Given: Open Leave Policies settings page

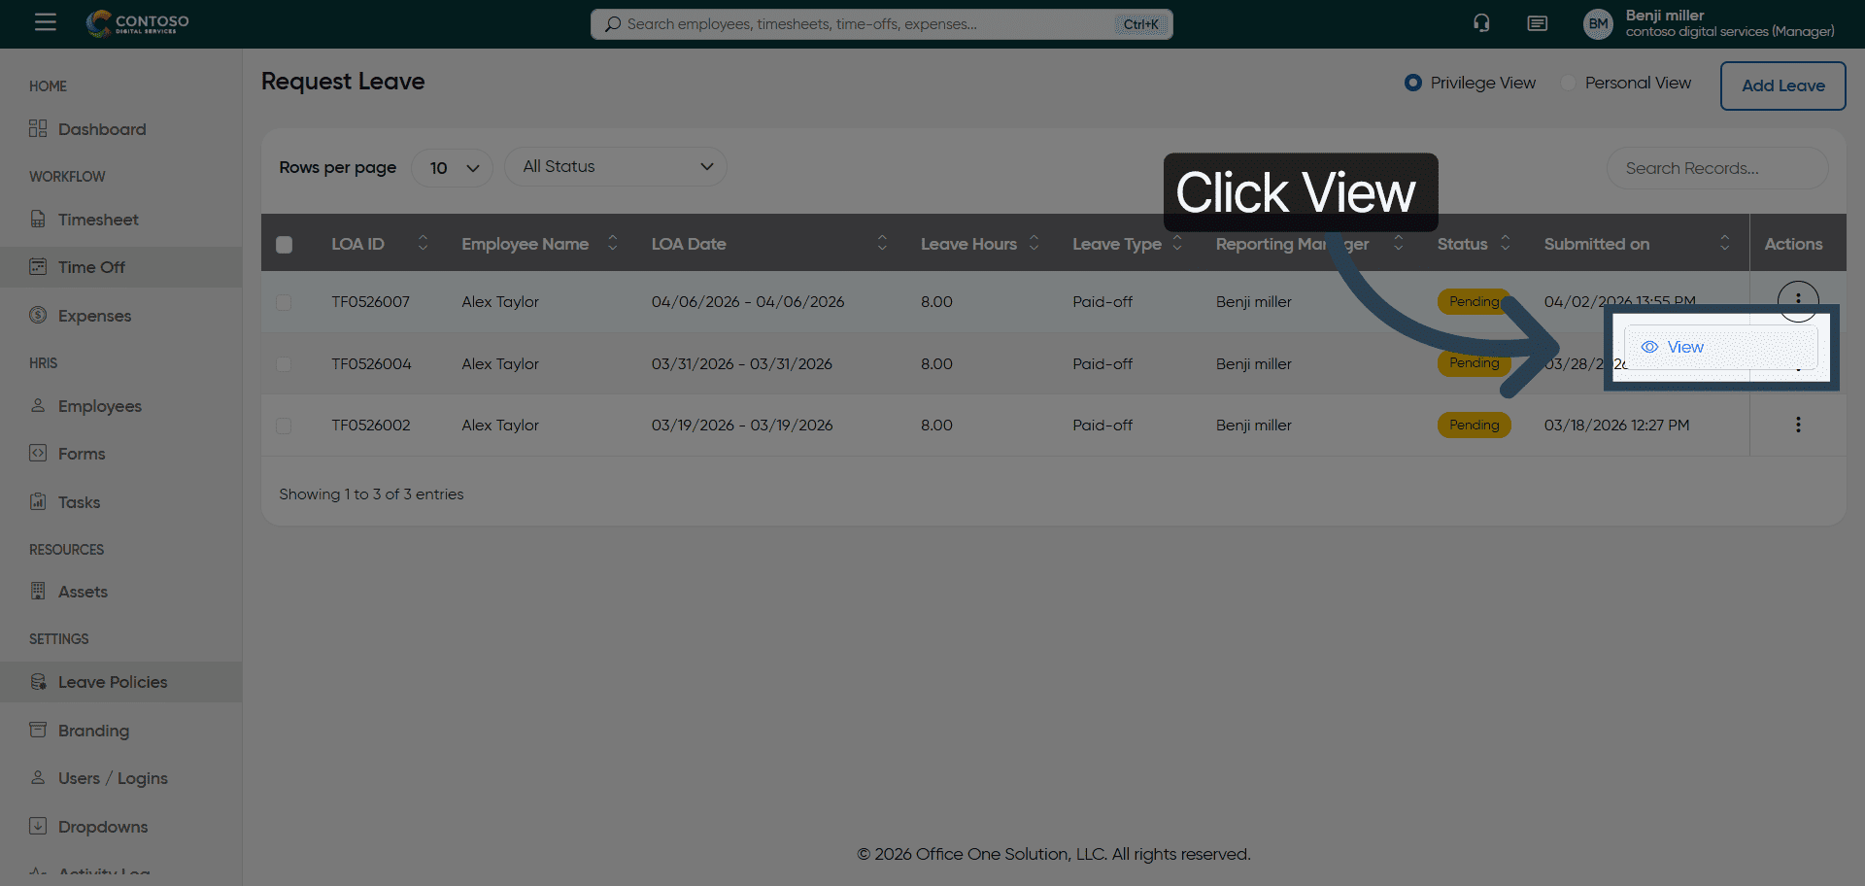Looking at the screenshot, I should (112, 682).
